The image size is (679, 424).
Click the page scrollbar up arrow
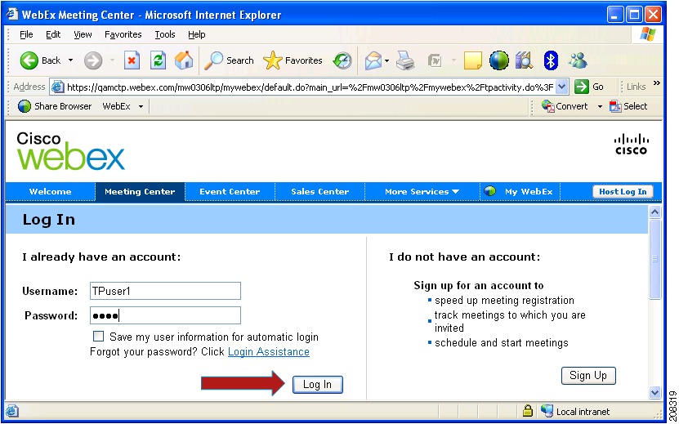click(654, 212)
